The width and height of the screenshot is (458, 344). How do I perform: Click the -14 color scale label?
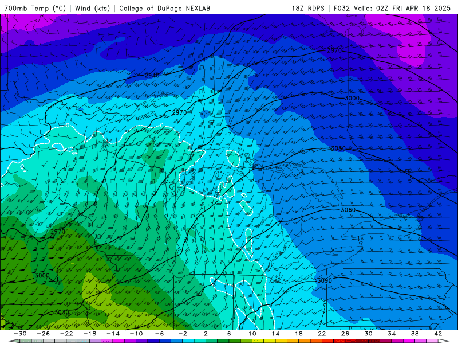click(x=113, y=334)
